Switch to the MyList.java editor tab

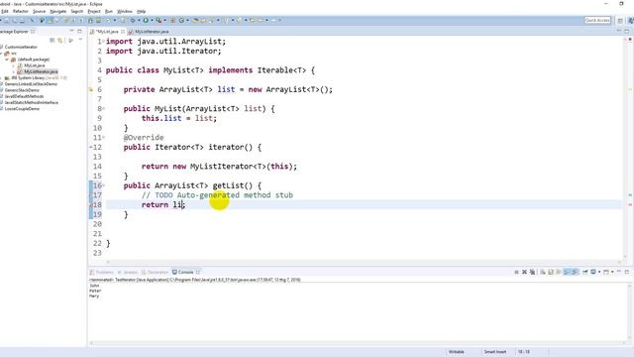click(107, 31)
